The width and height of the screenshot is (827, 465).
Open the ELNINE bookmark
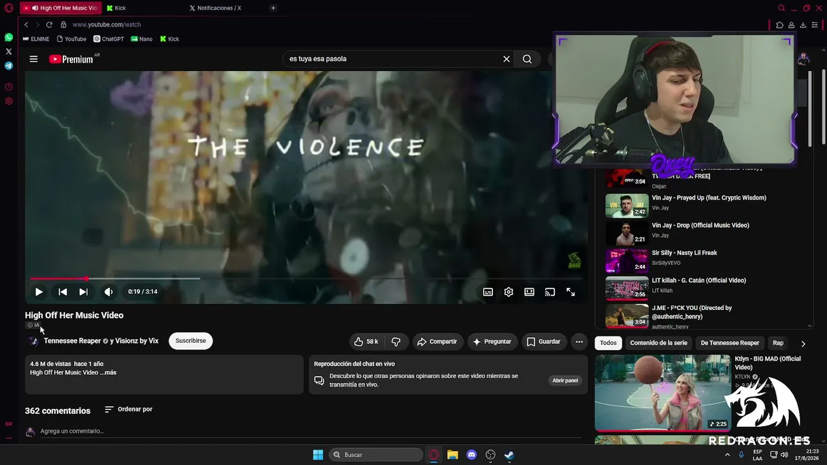[x=36, y=39]
